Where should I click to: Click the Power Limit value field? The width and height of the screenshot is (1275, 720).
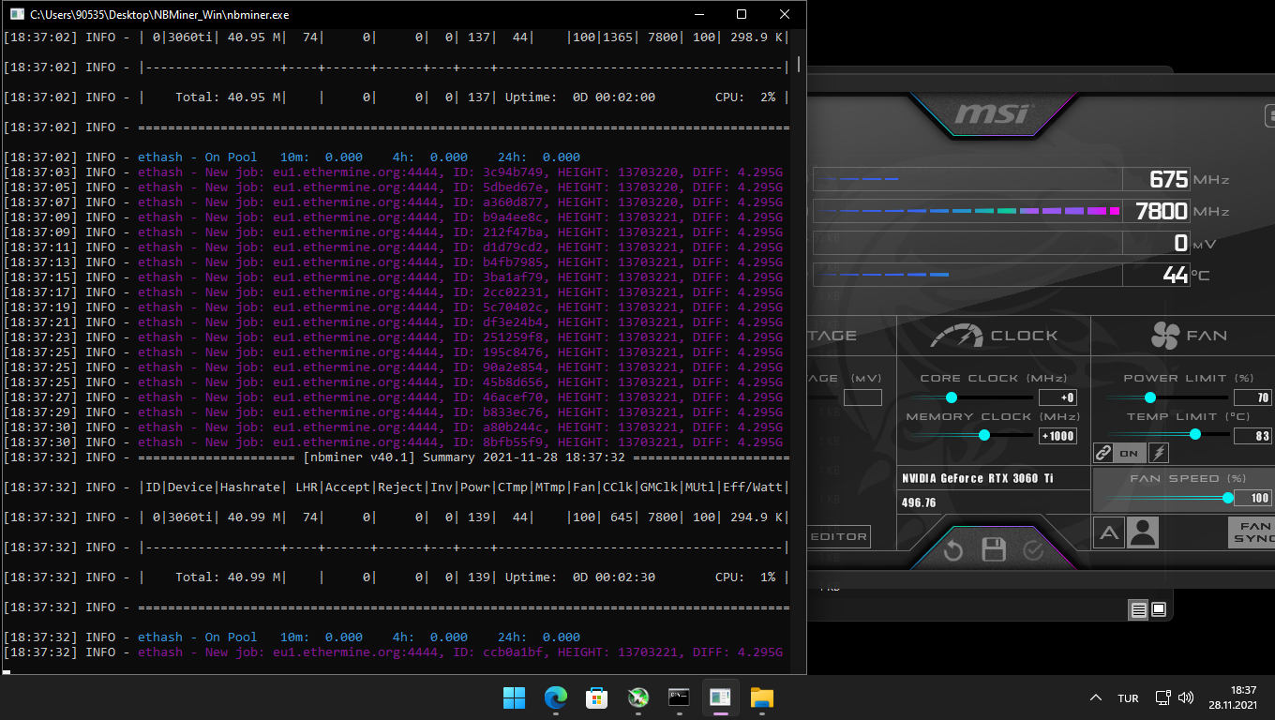click(1252, 397)
